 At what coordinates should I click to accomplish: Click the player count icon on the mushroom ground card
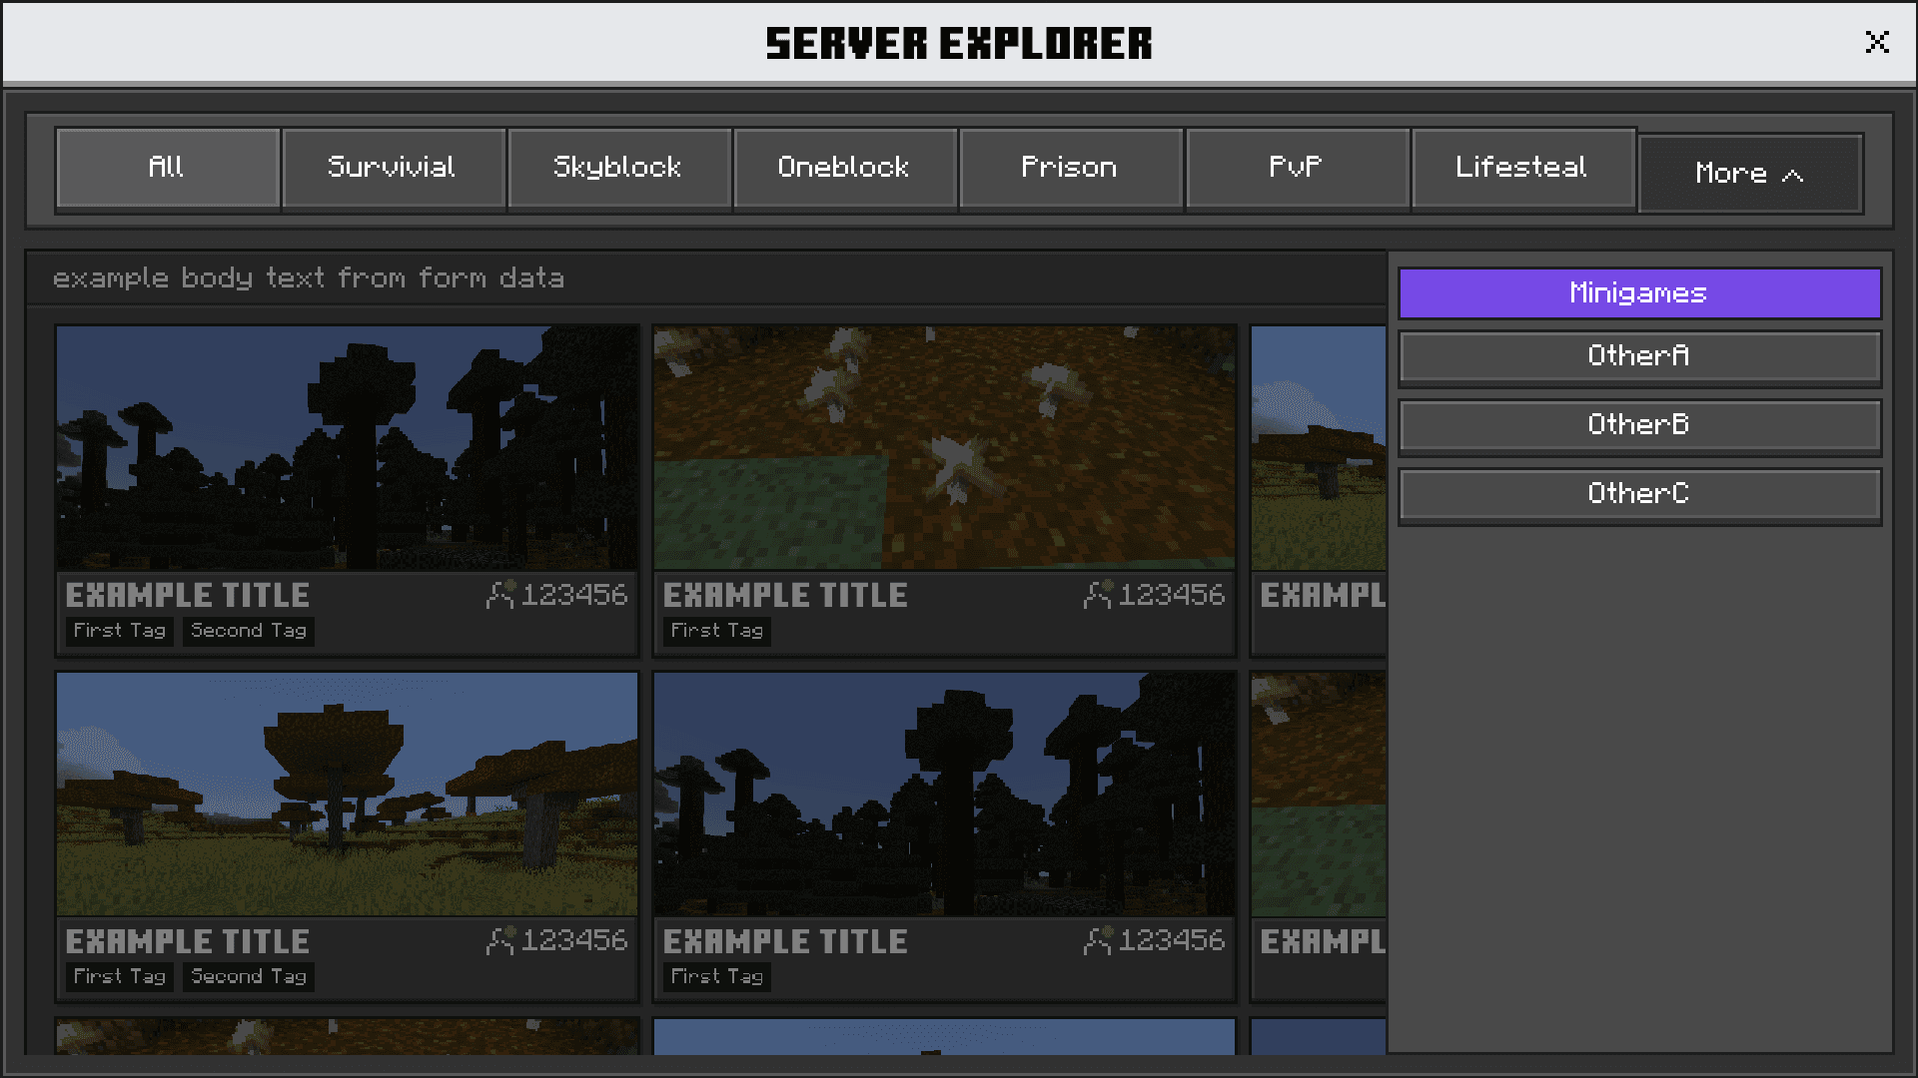[x=1098, y=594]
